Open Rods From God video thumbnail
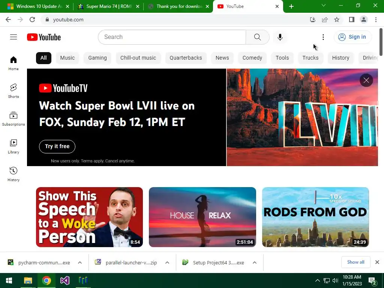Image resolution: width=384 pixels, height=288 pixels. (315, 217)
